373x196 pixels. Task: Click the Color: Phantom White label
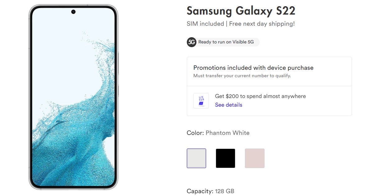(218, 133)
